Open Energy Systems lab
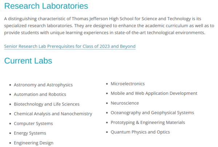 pyautogui.click(x=30, y=133)
